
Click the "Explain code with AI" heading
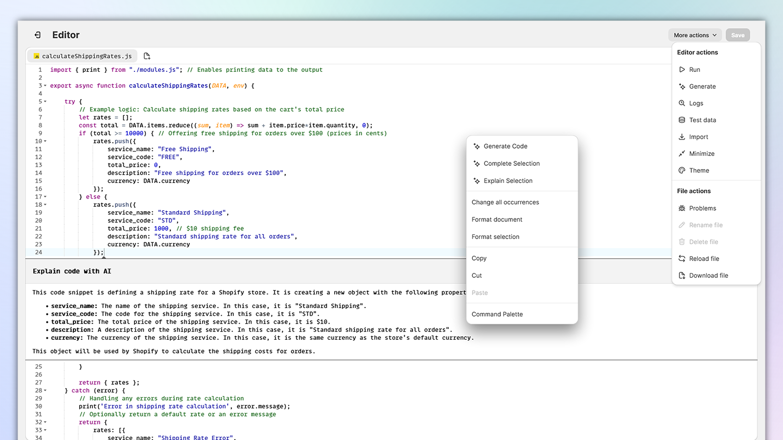click(72, 271)
